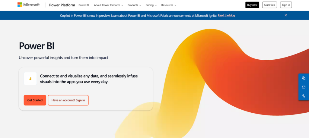The width and height of the screenshot is (309, 138).
Task: Click the 'Copilot in Power BI' banner text
Action: [x=139, y=15]
